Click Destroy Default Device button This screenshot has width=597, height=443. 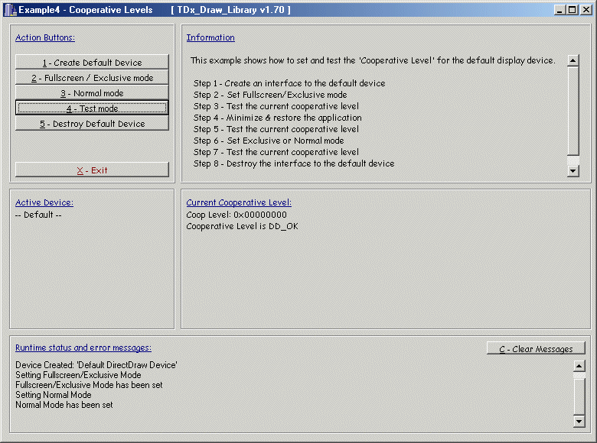[92, 124]
